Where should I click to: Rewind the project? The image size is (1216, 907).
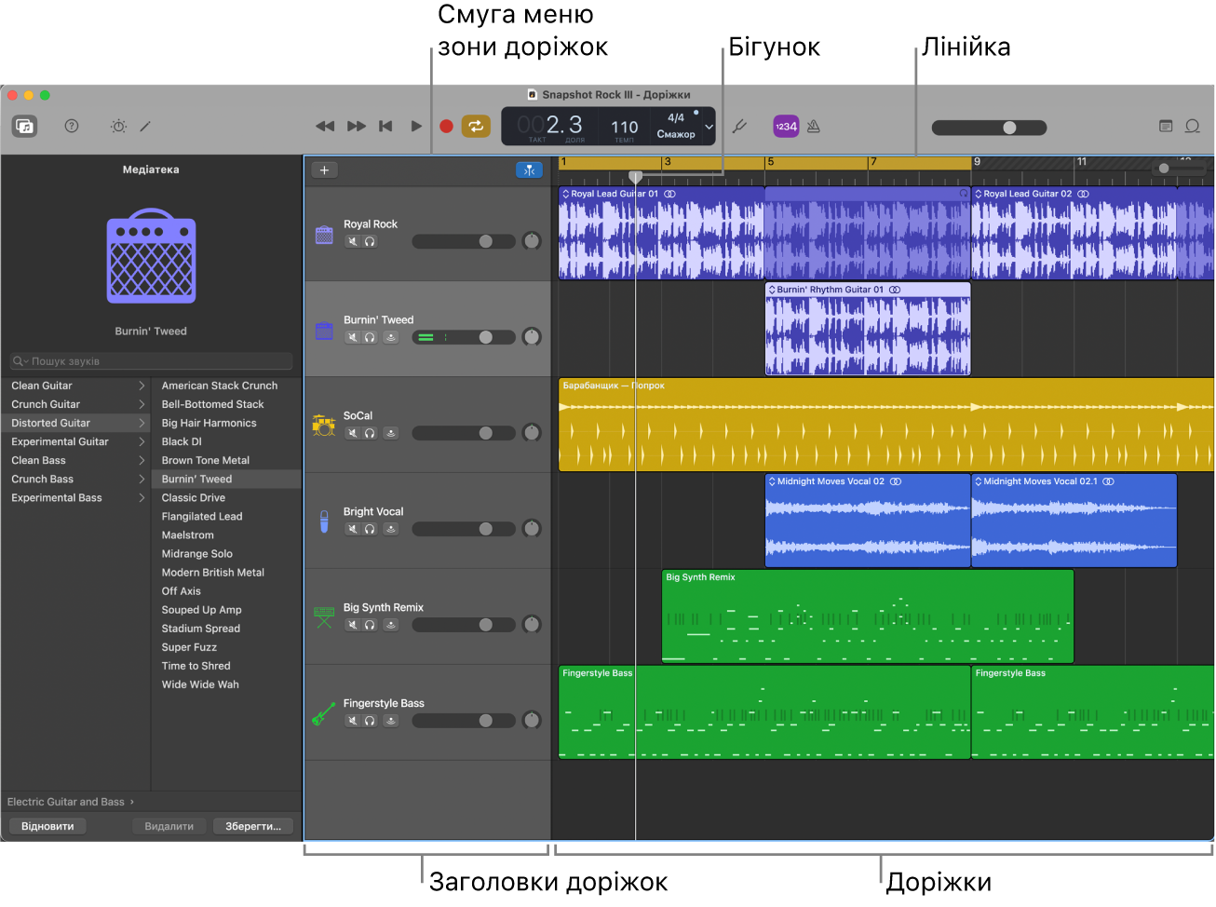325,126
